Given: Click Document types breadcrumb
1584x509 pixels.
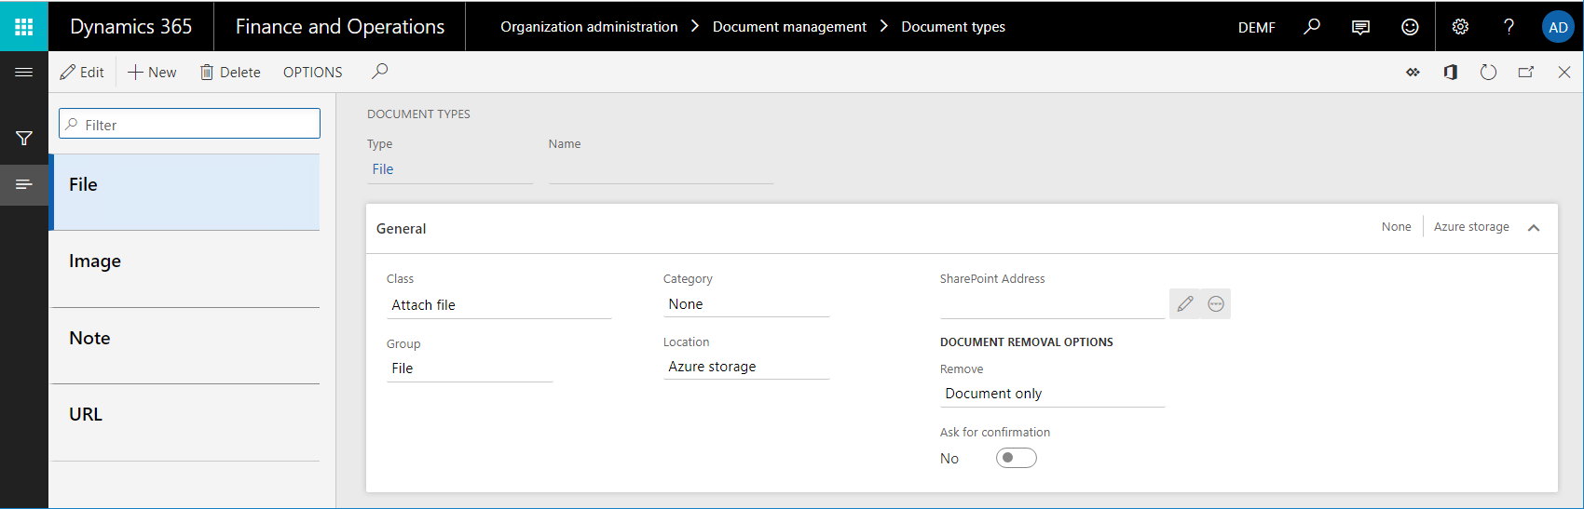Looking at the screenshot, I should [x=953, y=27].
